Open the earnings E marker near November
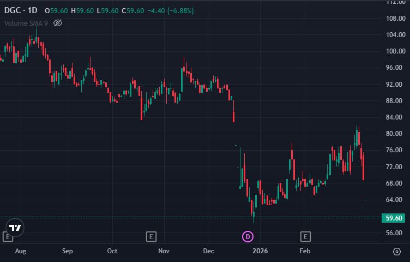This screenshot has width=410, height=262. pos(152,236)
